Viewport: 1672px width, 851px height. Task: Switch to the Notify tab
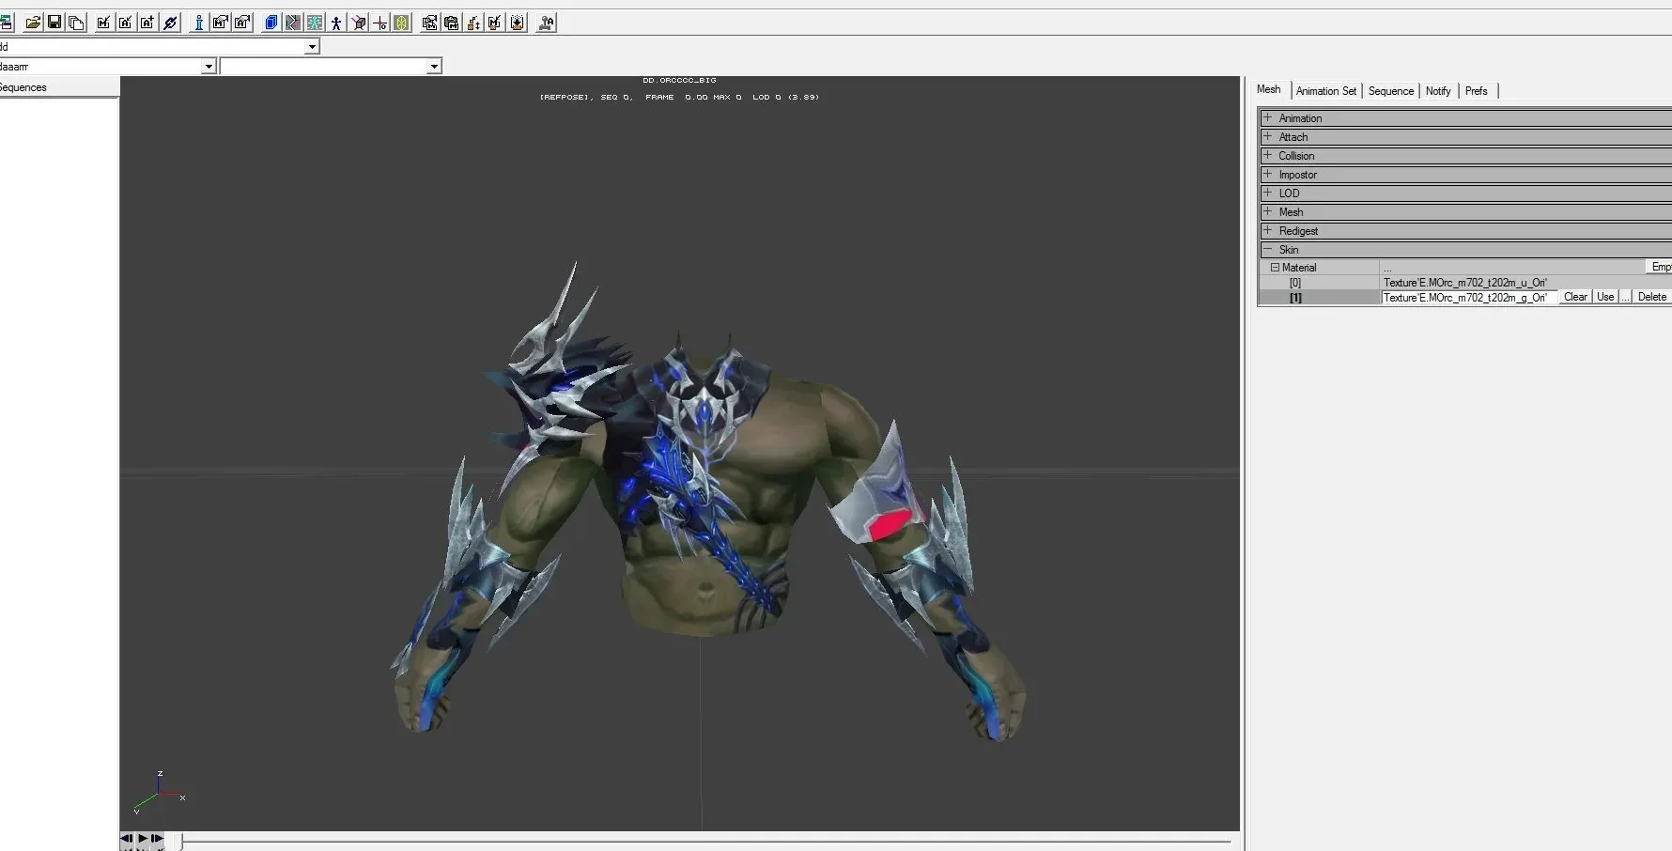click(x=1438, y=91)
